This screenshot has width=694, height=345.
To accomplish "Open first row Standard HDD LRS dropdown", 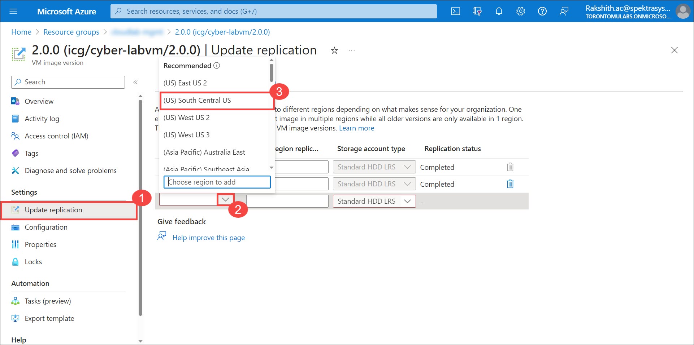I will pyautogui.click(x=374, y=167).
